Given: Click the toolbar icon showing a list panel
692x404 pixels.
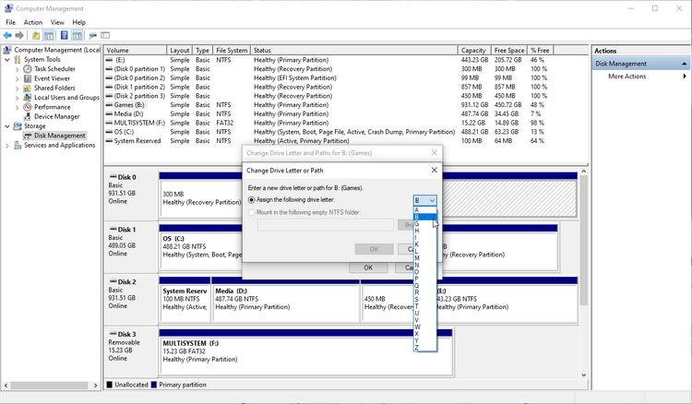Looking at the screenshot, I should tap(105, 35).
